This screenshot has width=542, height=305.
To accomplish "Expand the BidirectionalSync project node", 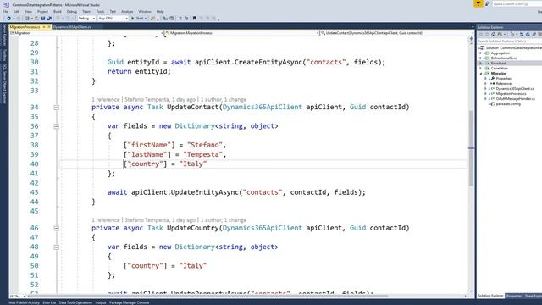I will pyautogui.click(x=480, y=58).
